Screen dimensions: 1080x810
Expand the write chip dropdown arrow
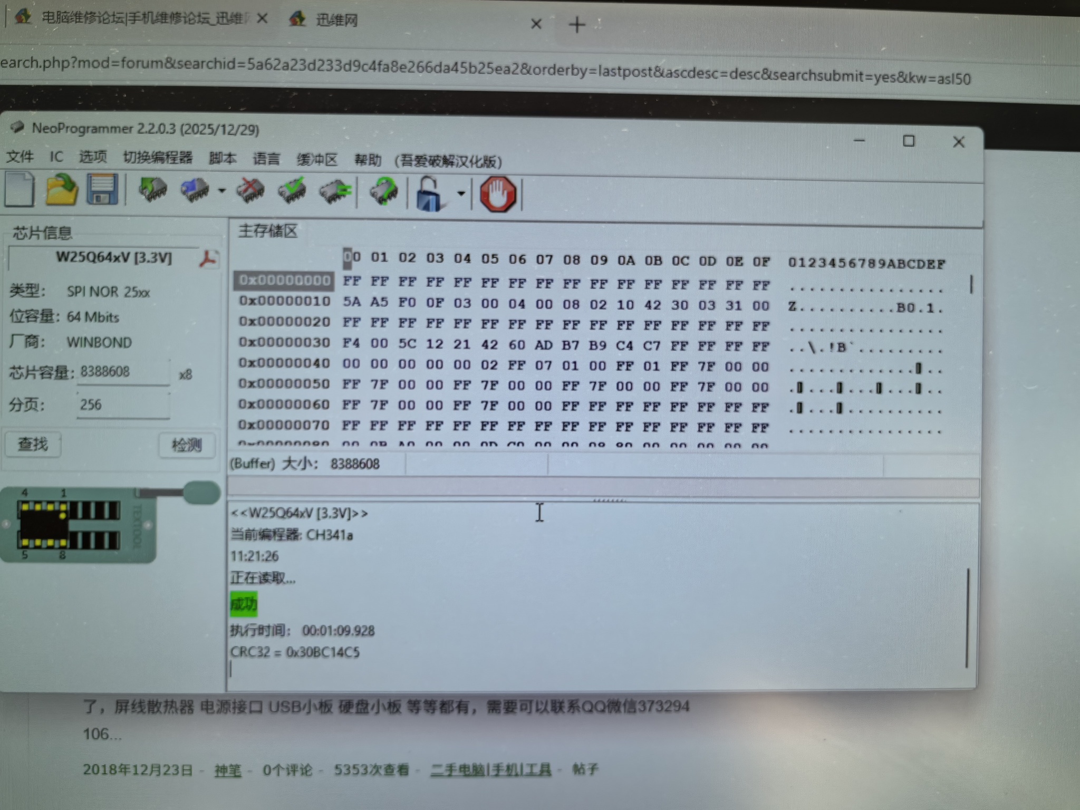coord(222,191)
